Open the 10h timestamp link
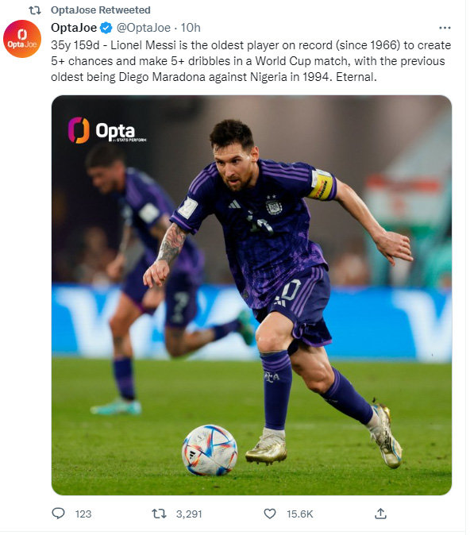The width and height of the screenshot is (470, 535). pyautogui.click(x=191, y=28)
